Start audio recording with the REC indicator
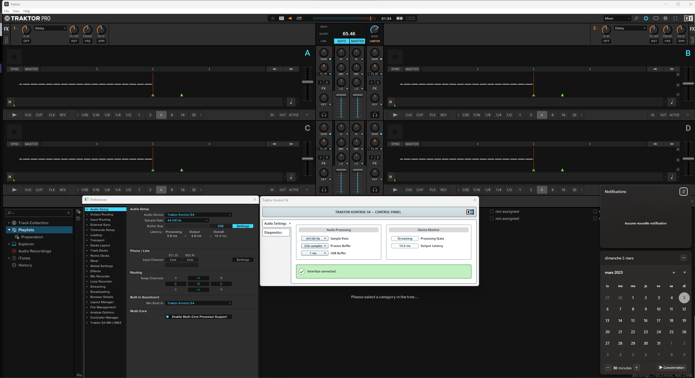695x378 pixels. (x=411, y=18)
